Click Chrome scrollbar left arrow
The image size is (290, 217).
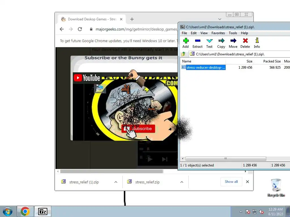click(58, 172)
